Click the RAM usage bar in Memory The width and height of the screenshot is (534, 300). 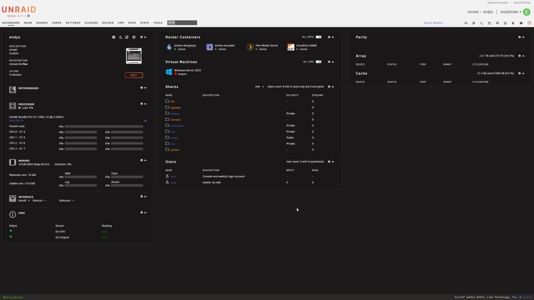(x=81, y=177)
